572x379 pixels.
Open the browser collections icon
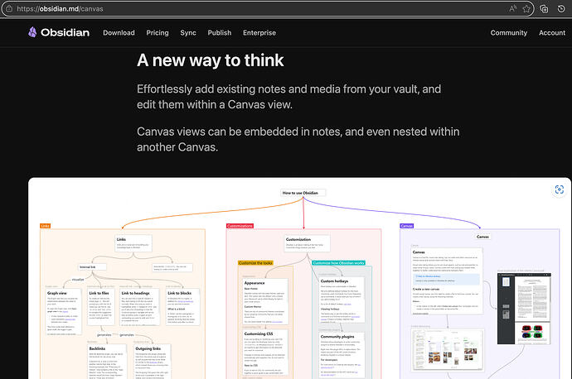click(x=544, y=8)
